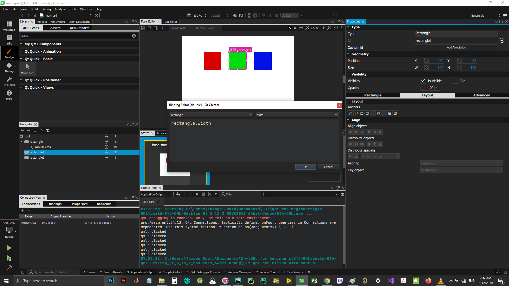Edit the id field rectangle1

click(456, 41)
